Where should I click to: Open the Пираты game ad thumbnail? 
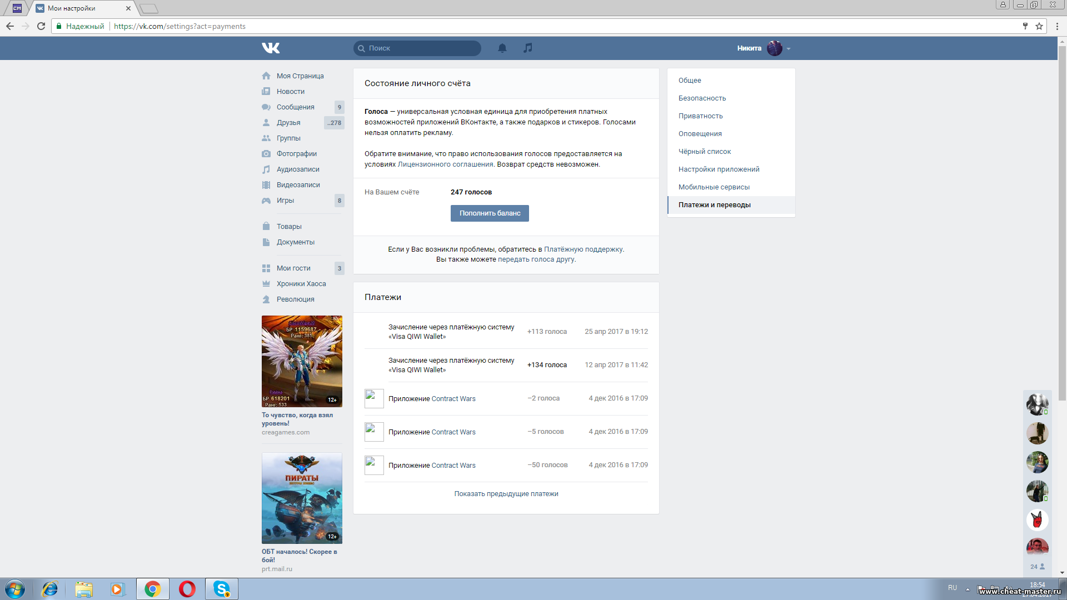(302, 498)
